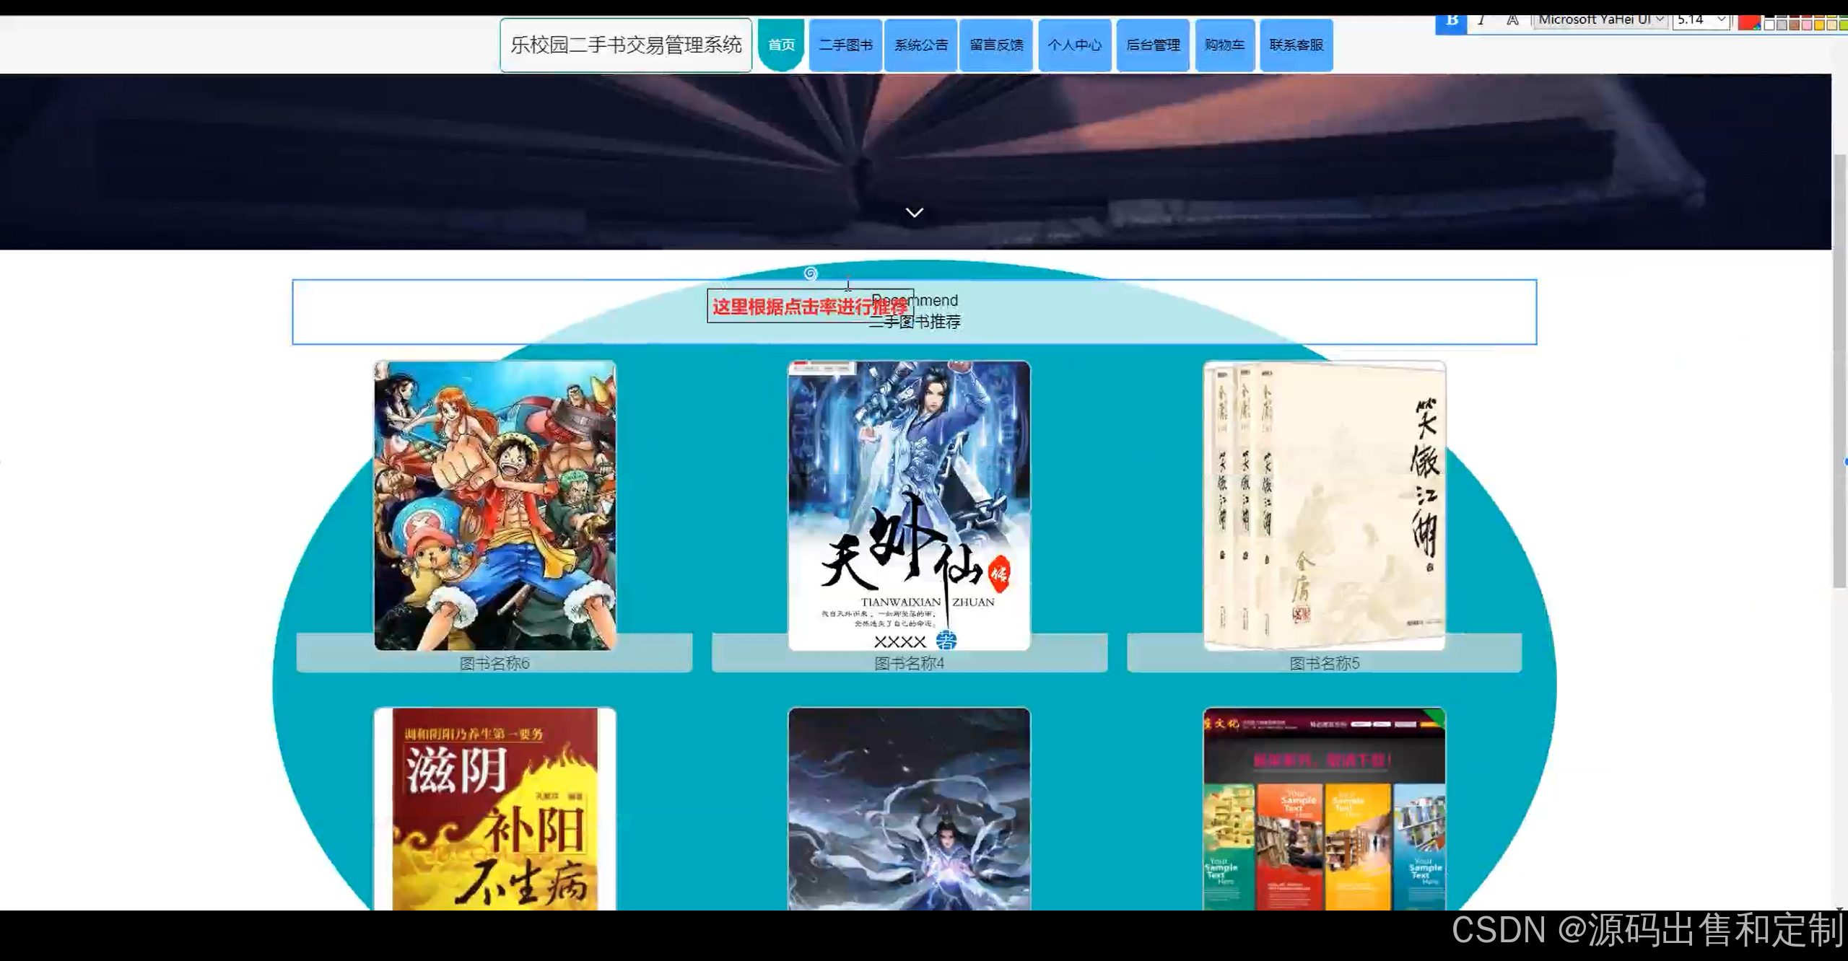The width and height of the screenshot is (1848, 961).
Task: Open the 系统公告 announcements tab
Action: point(921,45)
